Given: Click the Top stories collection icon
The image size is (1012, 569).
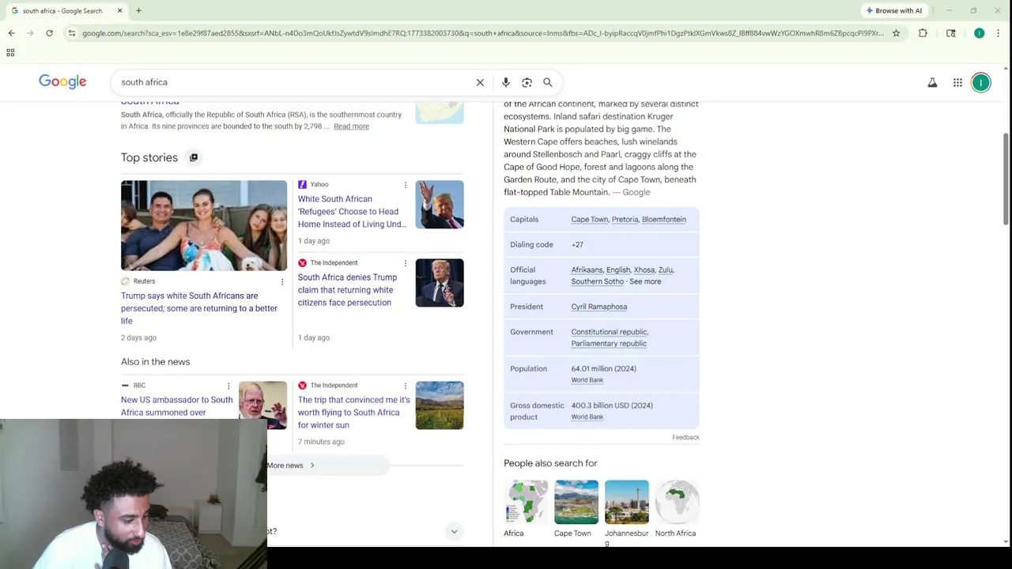Looking at the screenshot, I should (x=194, y=157).
